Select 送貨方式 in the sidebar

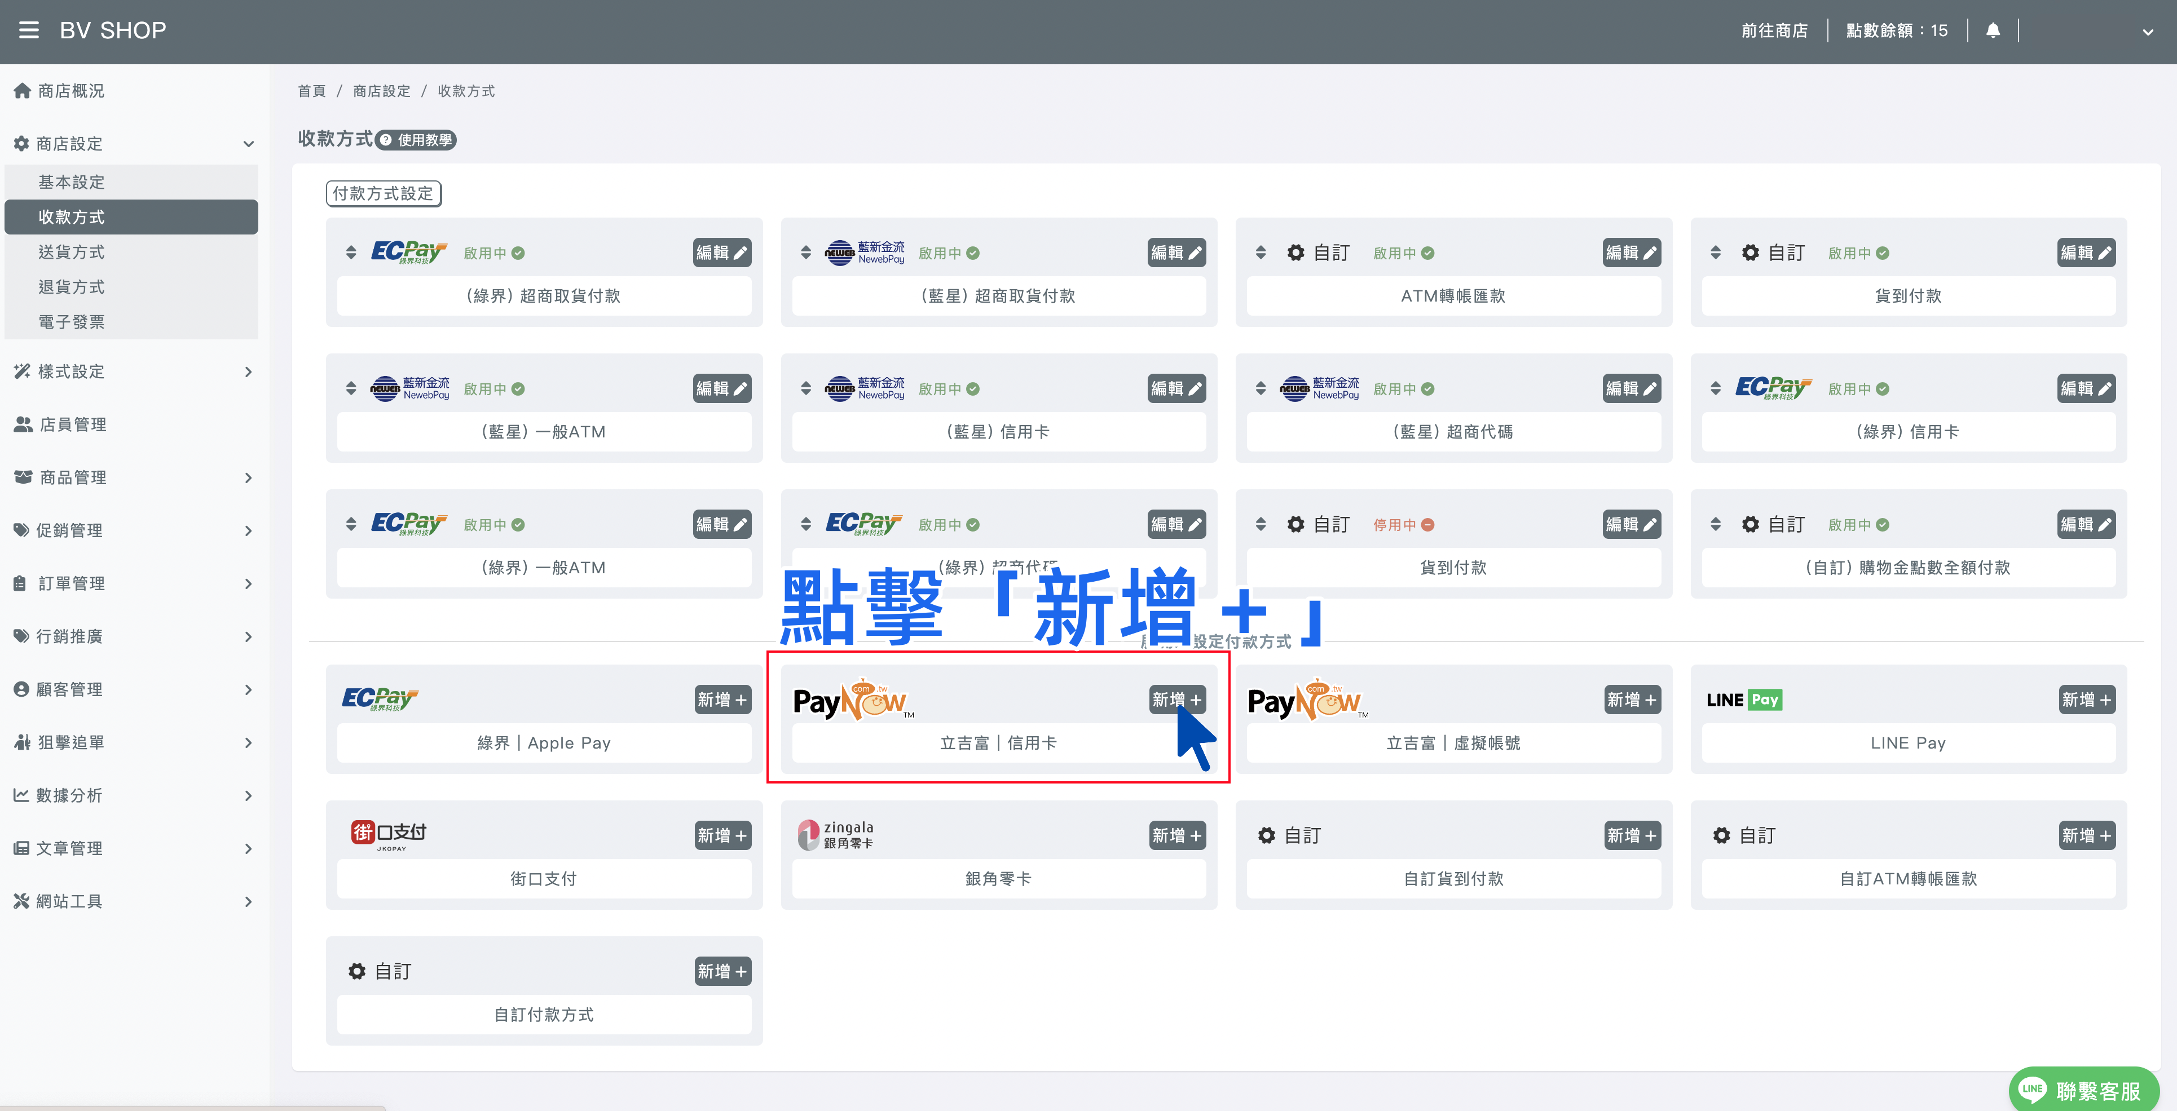(x=131, y=252)
